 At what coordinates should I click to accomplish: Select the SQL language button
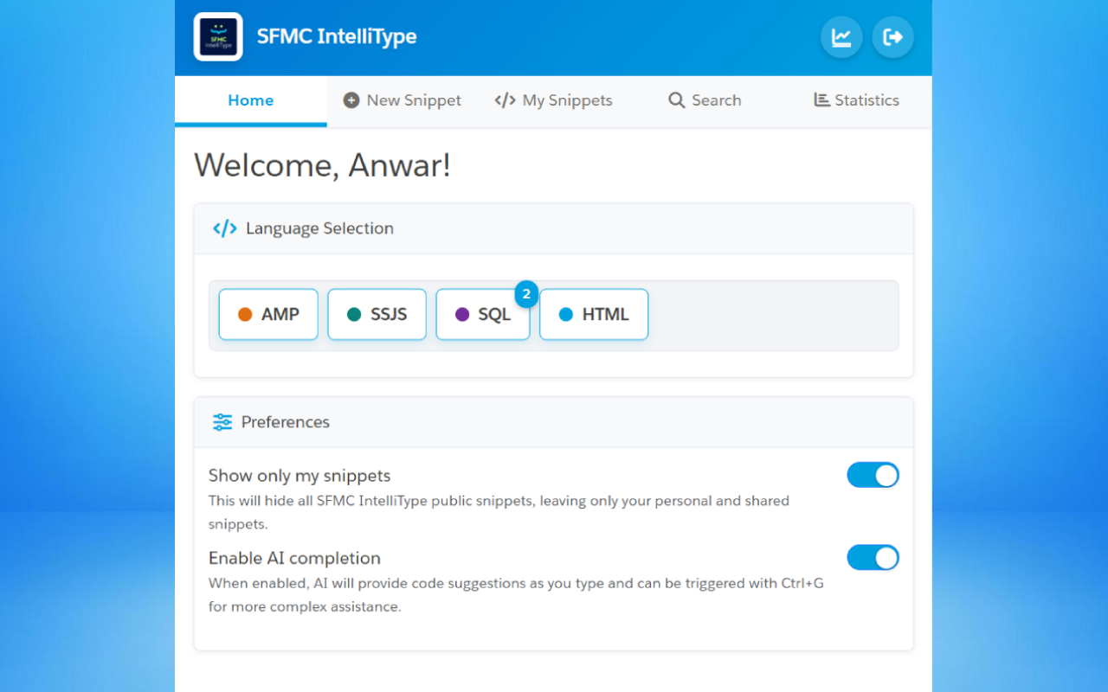tap(483, 314)
